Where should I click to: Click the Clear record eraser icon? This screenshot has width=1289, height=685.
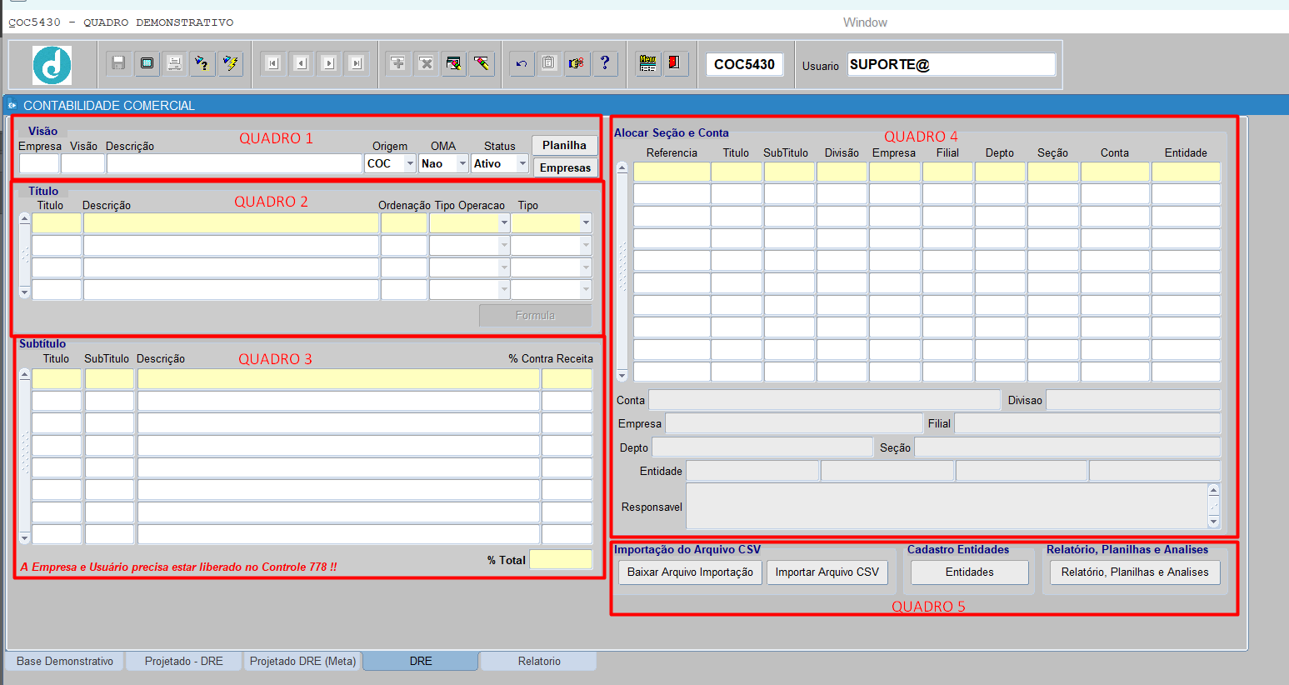click(482, 63)
